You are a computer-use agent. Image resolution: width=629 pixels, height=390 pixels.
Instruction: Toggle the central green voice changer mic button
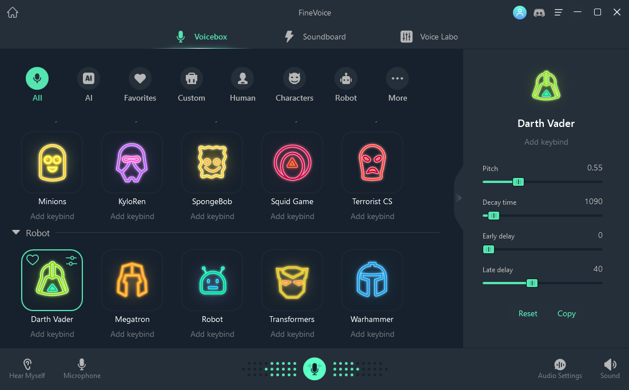click(314, 369)
